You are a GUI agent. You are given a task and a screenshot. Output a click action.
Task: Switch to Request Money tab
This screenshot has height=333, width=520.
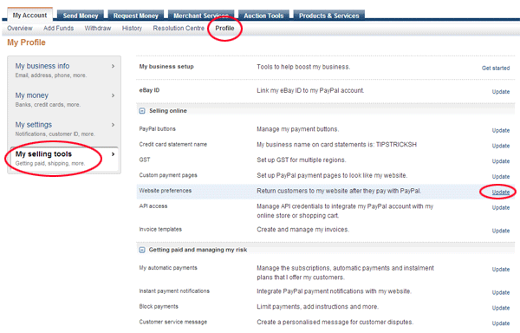click(136, 16)
